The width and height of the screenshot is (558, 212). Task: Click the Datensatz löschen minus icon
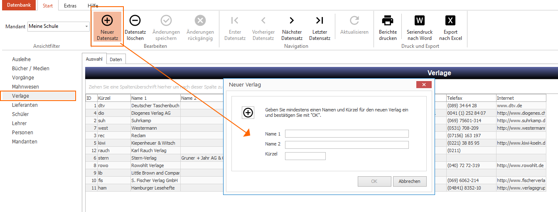[135, 20]
